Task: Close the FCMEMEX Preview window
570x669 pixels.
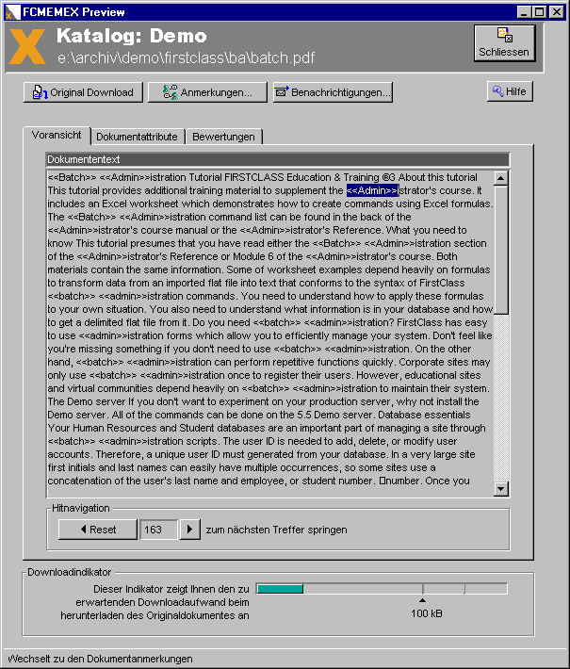Action: (557, 12)
